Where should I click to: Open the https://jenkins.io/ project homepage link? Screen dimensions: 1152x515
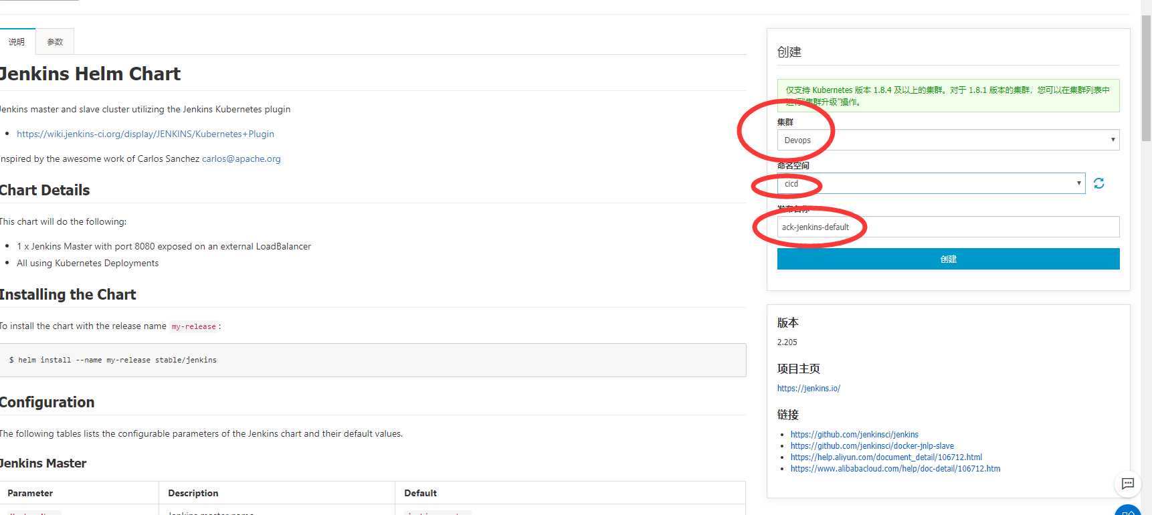(808, 388)
